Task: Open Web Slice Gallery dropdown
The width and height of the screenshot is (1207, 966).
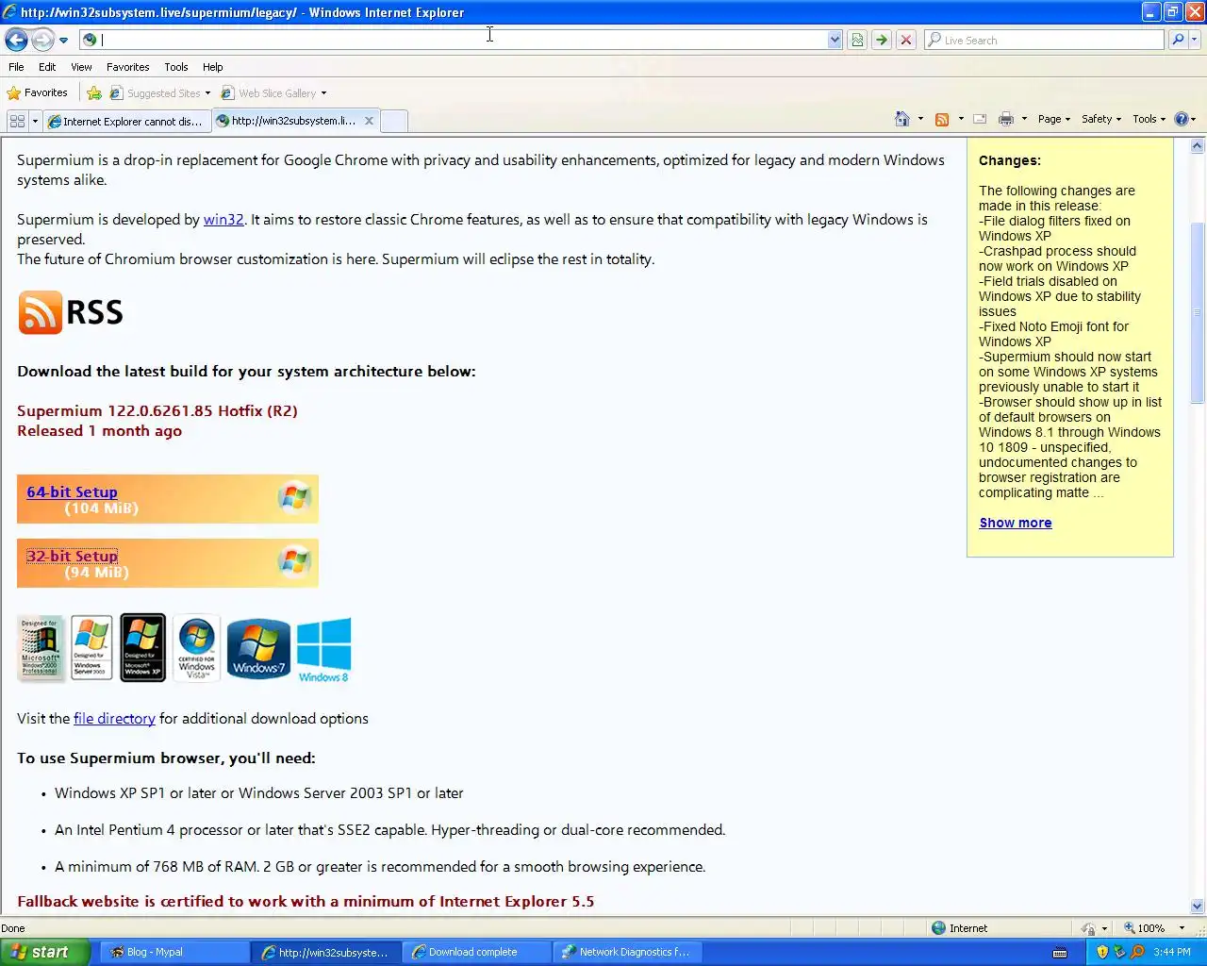Action: pos(273,92)
